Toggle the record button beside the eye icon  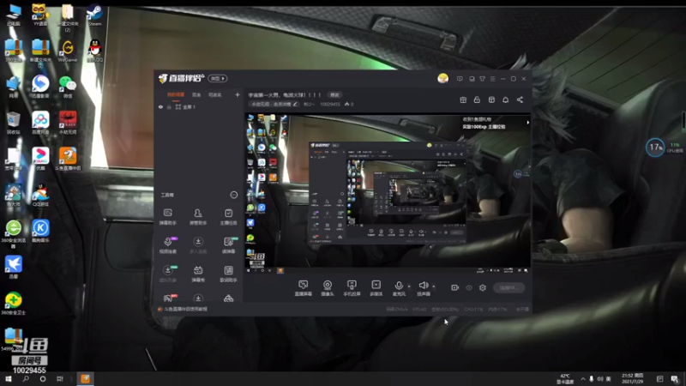point(454,287)
